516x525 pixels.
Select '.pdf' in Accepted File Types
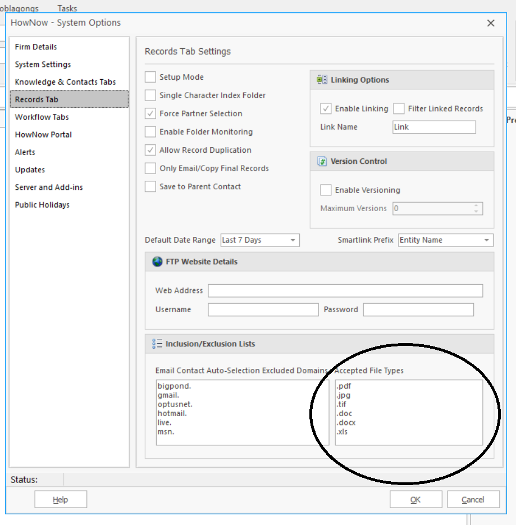click(344, 386)
